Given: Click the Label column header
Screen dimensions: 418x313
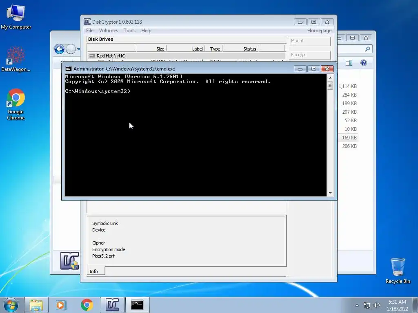Looking at the screenshot, I should tap(186, 49).
